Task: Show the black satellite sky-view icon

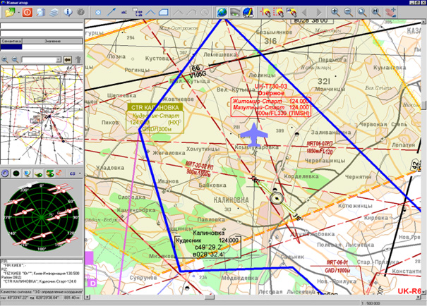Action: coord(16,173)
